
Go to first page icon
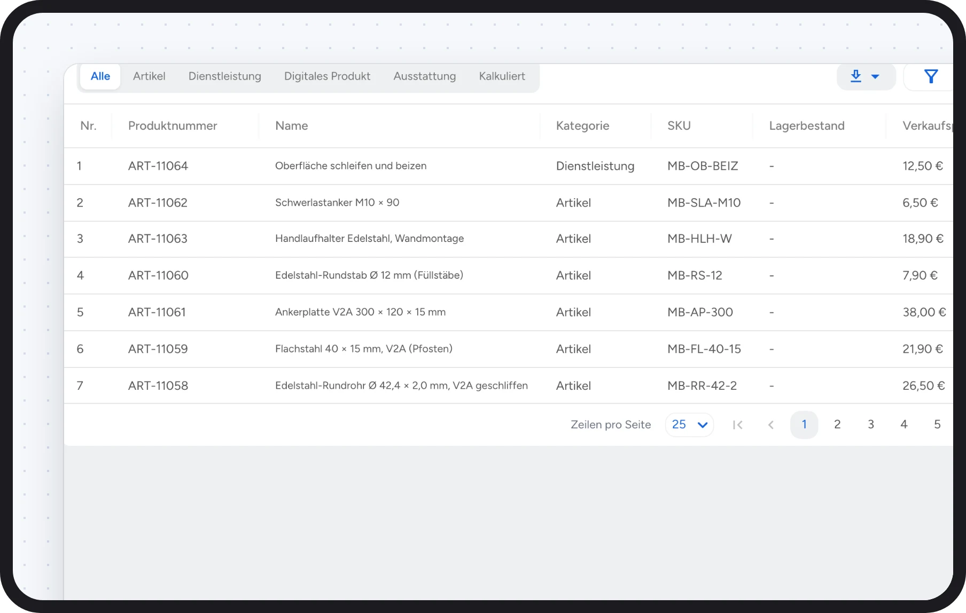coord(738,425)
